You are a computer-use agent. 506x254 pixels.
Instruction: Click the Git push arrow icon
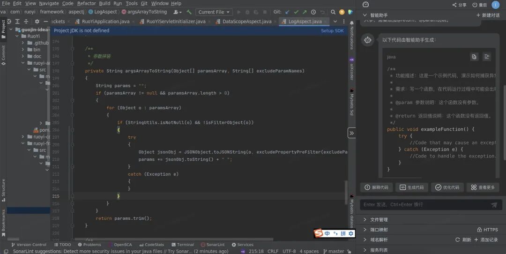305,12
